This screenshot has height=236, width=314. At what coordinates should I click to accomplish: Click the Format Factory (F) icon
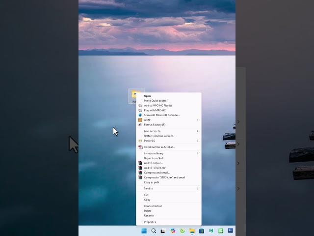click(140, 125)
